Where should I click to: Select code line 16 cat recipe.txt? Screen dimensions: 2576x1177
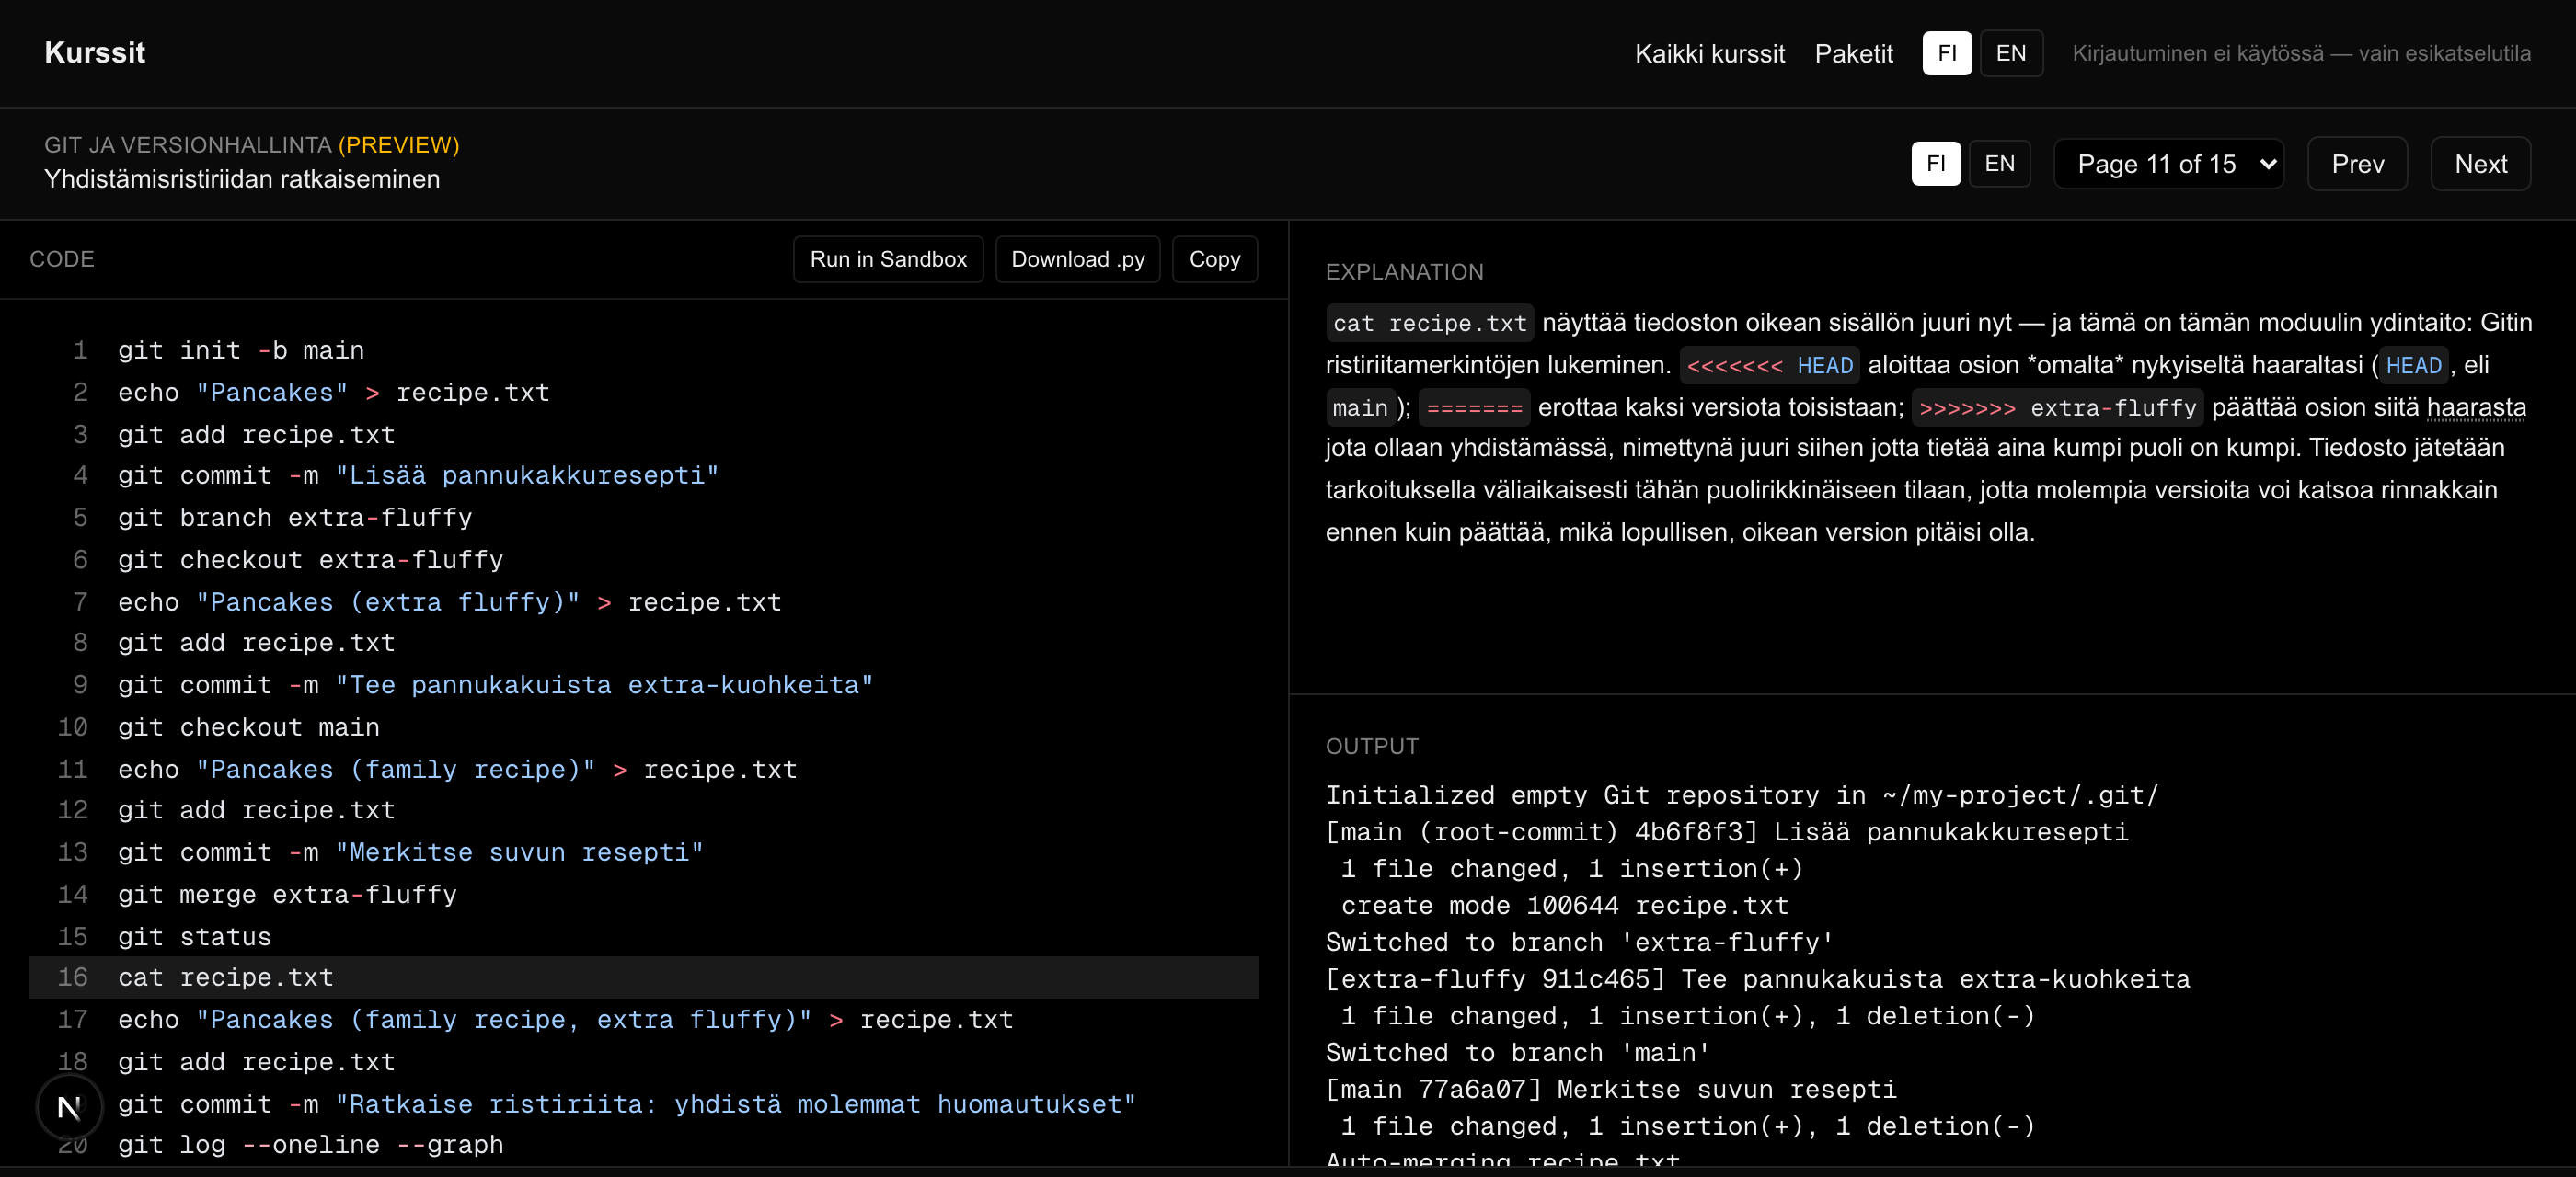(643, 978)
